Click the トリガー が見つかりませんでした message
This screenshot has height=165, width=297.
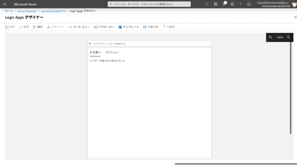[107, 61]
